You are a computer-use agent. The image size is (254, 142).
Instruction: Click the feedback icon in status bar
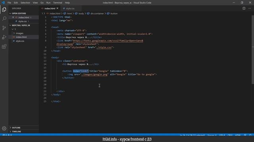245,135
